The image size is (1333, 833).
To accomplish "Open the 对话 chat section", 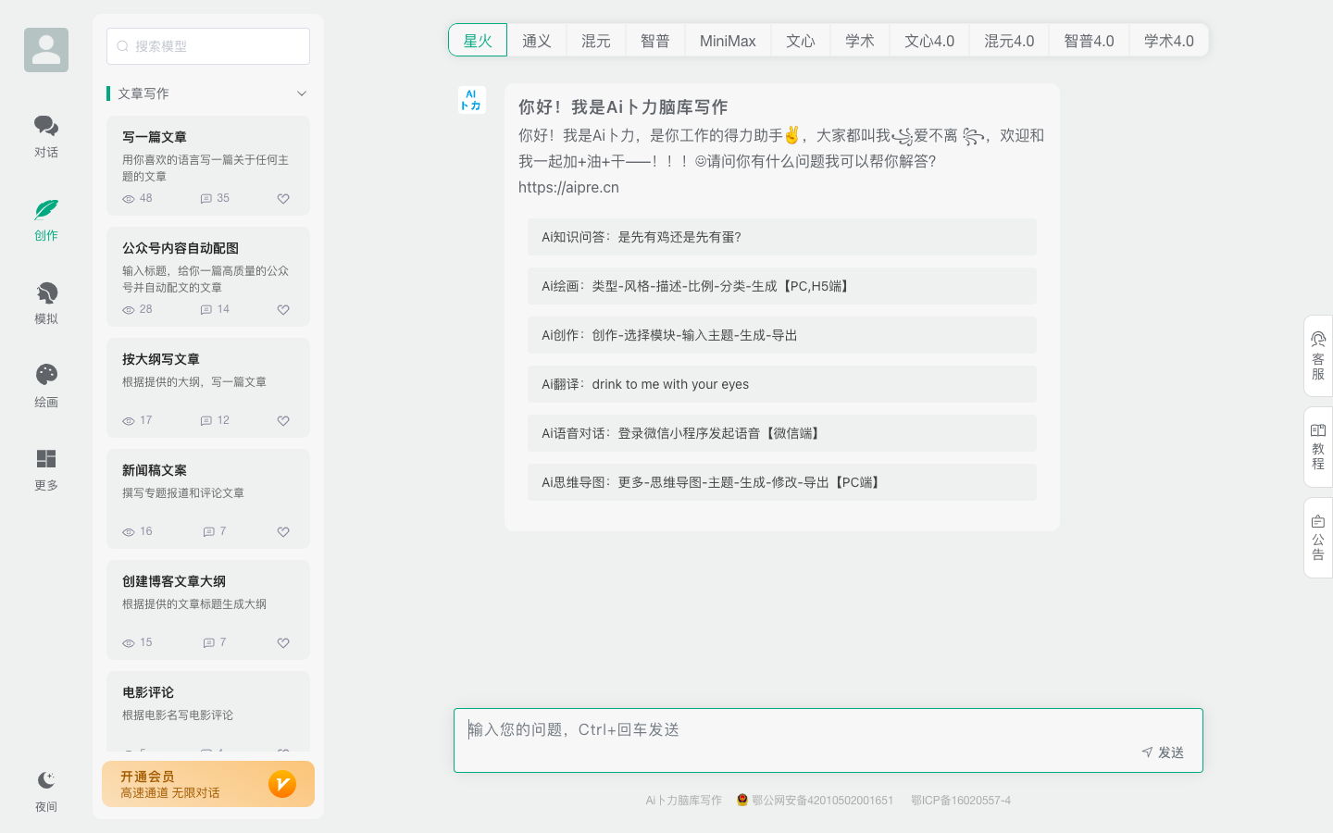I will tap(45, 134).
